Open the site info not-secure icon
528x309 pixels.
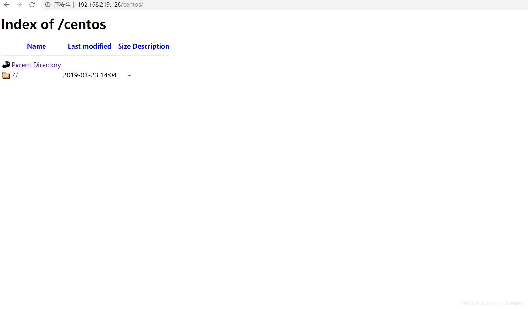48,5
